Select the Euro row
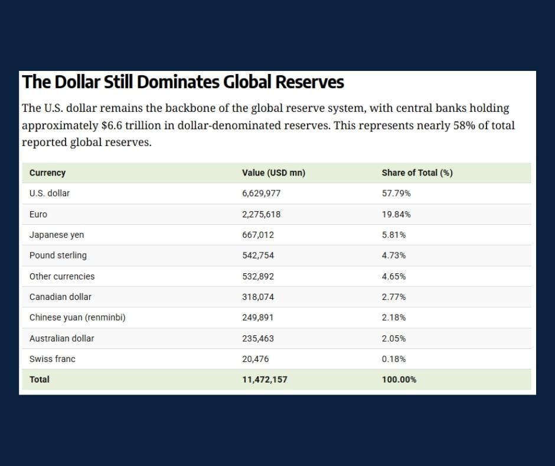The width and height of the screenshot is (555, 466). (38, 214)
